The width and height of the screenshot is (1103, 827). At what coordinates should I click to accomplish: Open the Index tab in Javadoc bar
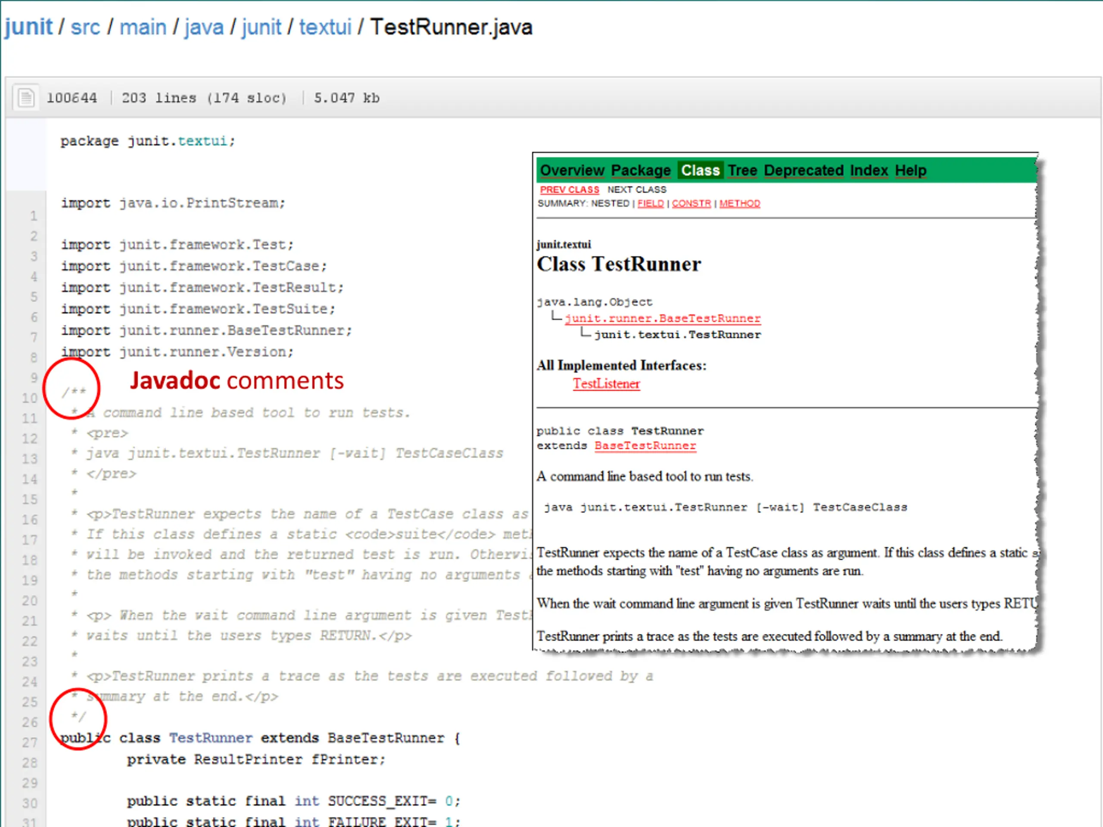click(869, 171)
